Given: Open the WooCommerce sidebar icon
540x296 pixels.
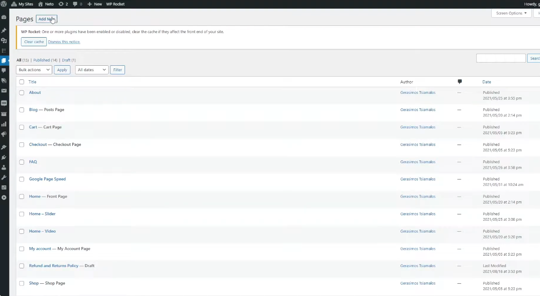Looking at the screenshot, I should point(4,103).
